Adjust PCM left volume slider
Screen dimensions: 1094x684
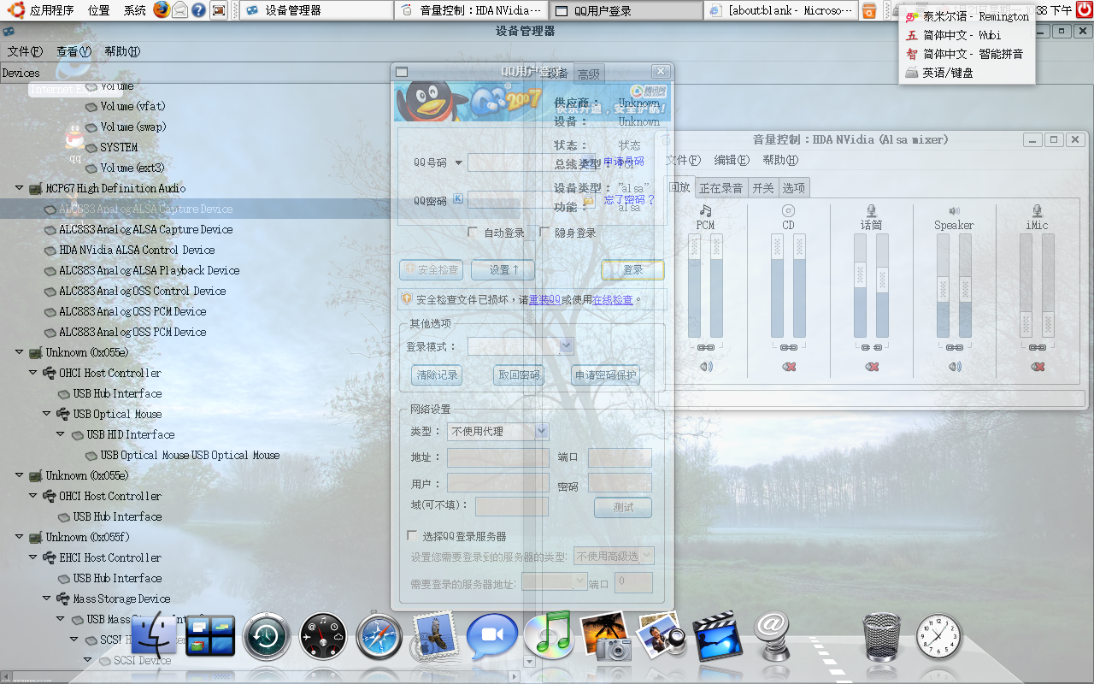695,286
